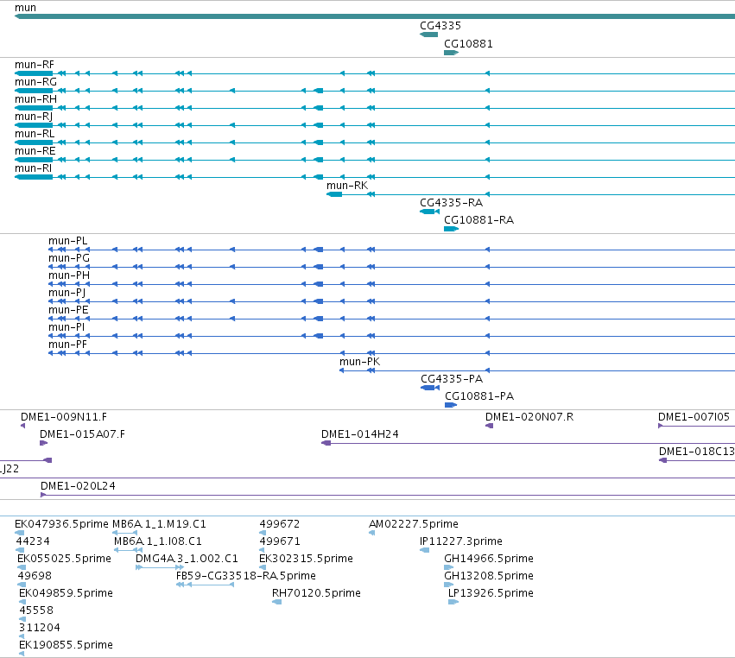
Task: Open the mun-RH transcript label
Action: (35, 99)
